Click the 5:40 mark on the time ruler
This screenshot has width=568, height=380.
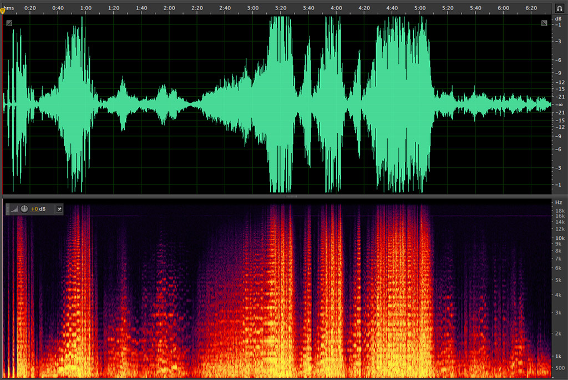tap(475, 8)
